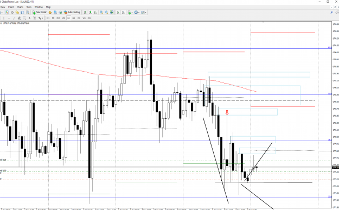Switch to line chart display

[x=95, y=12]
